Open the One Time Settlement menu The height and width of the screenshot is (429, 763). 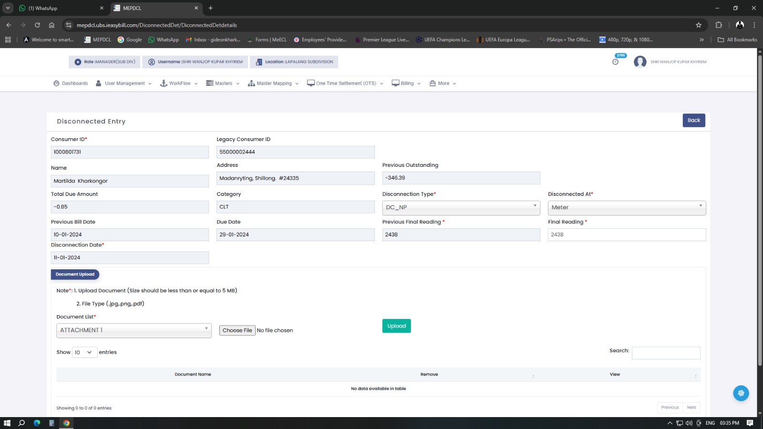(x=345, y=83)
